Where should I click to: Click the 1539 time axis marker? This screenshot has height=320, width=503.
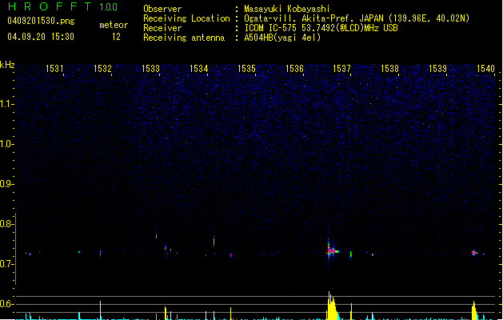437,68
